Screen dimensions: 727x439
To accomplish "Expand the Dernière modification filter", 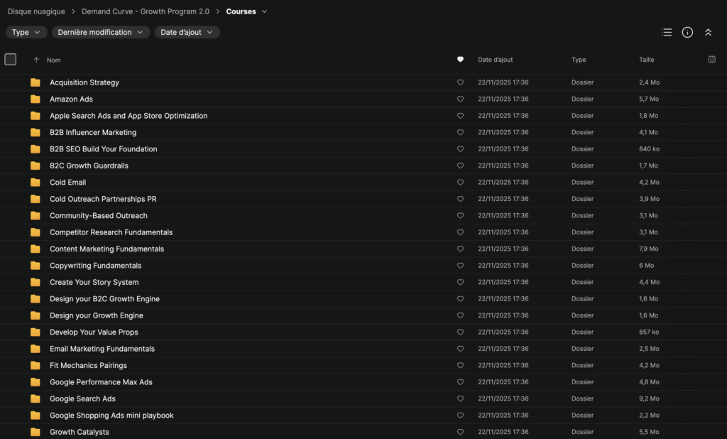I will pos(101,32).
